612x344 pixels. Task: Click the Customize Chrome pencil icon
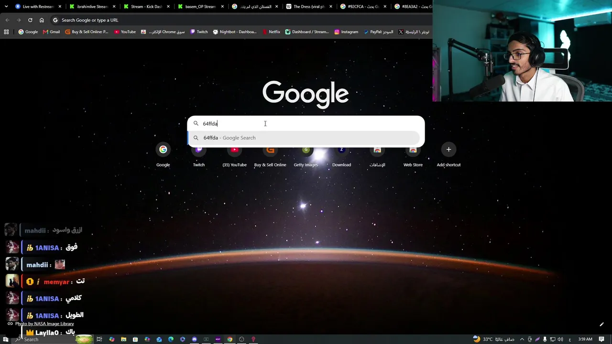(601, 324)
